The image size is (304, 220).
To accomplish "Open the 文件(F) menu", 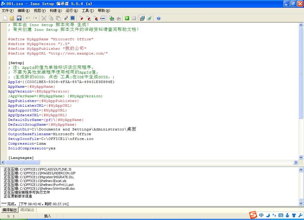I will coord(8,11).
